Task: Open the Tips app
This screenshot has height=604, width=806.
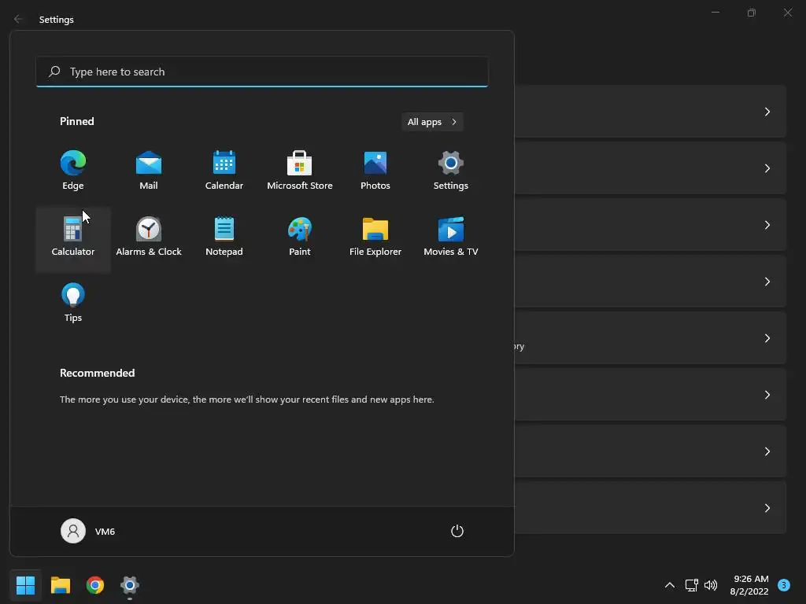Action: (x=73, y=303)
